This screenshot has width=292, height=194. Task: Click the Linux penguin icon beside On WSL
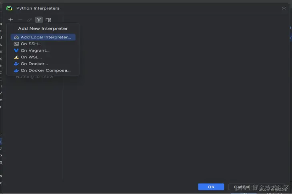point(16,57)
